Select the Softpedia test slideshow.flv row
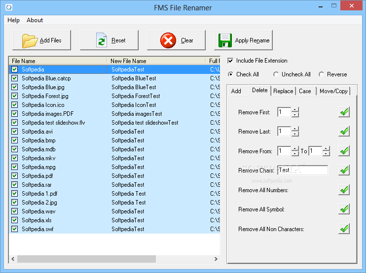Screen dimensions: 366x273 point(114,122)
